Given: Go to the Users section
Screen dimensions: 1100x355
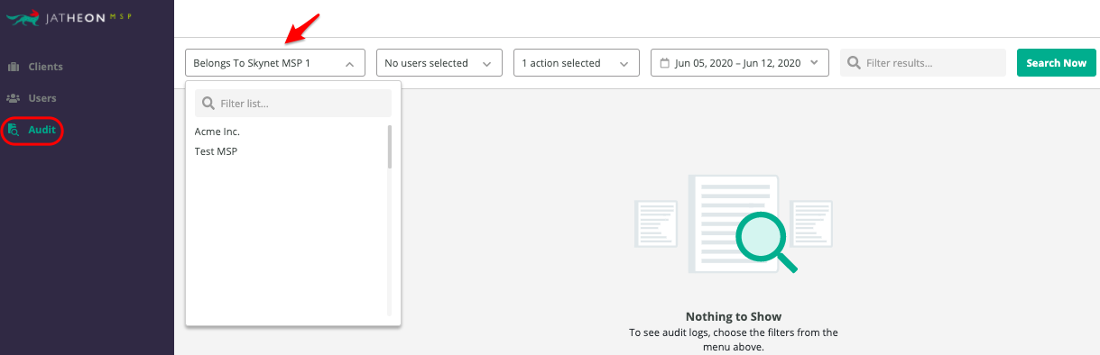Looking at the screenshot, I should tap(42, 98).
